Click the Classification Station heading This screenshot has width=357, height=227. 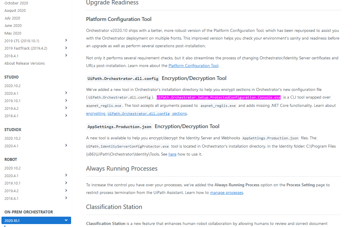click(114, 207)
